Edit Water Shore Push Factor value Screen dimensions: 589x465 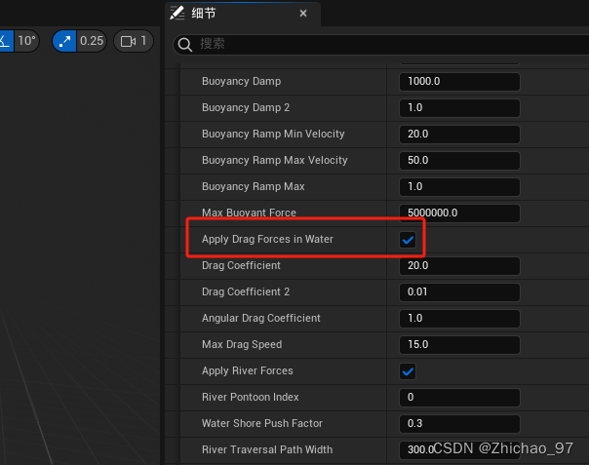pos(459,423)
